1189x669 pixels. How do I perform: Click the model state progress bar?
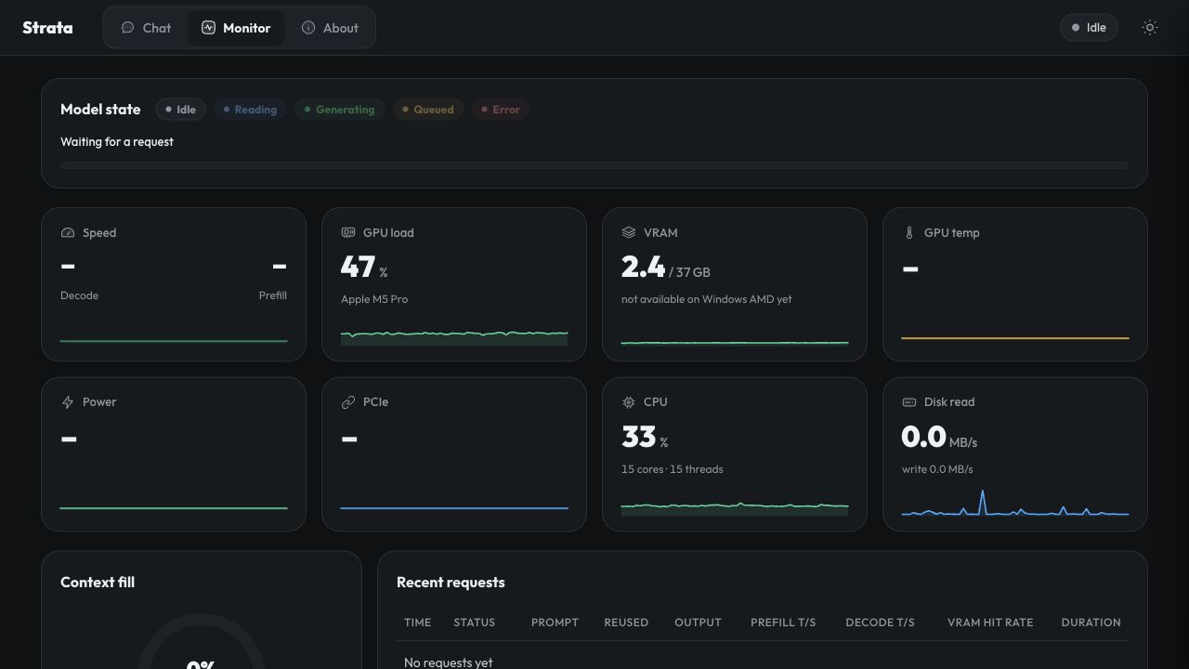click(x=594, y=165)
